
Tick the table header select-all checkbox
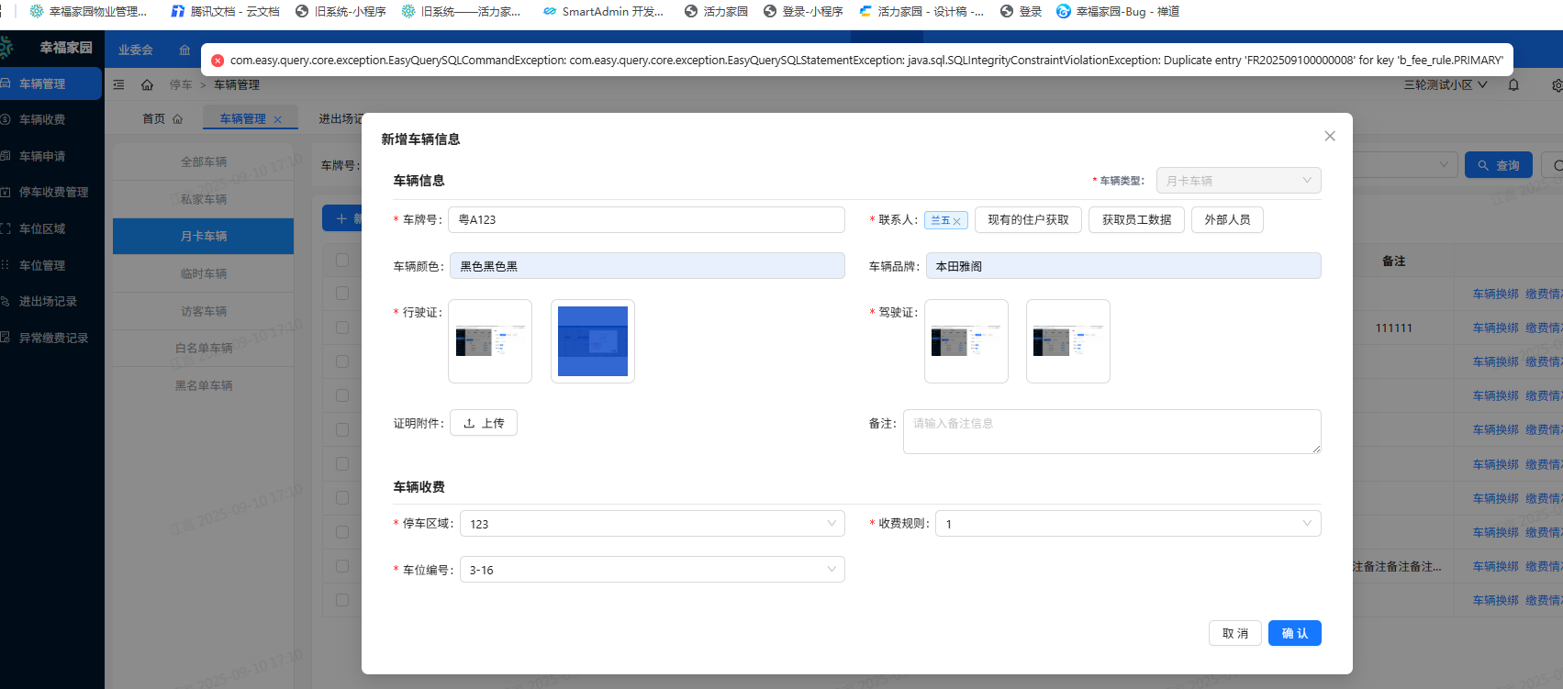point(342,261)
